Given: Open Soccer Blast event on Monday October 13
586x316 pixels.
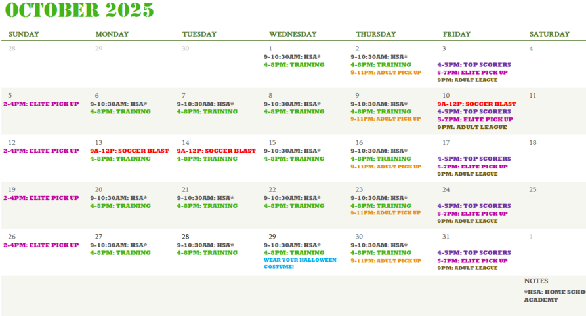Looking at the screenshot, I should [129, 151].
